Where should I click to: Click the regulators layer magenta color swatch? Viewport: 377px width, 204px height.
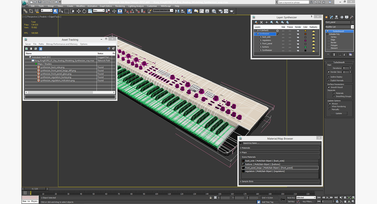point(305,40)
